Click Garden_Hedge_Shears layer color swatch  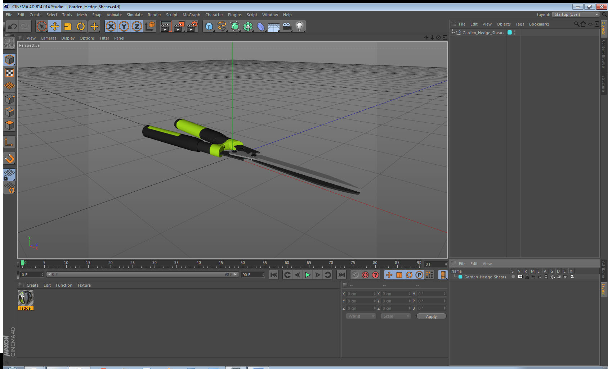[x=460, y=277]
